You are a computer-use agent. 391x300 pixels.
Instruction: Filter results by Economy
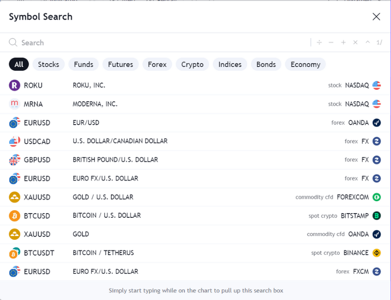coord(305,64)
